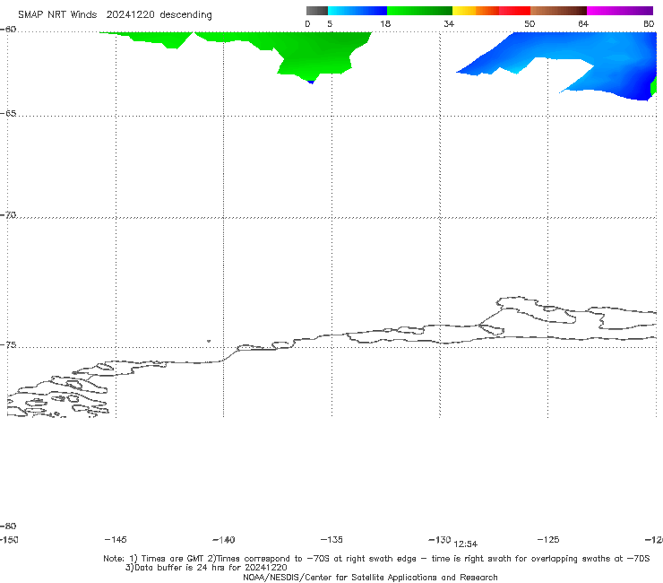Click the -145 longitude axis label
The image size is (663, 583).
click(116, 540)
